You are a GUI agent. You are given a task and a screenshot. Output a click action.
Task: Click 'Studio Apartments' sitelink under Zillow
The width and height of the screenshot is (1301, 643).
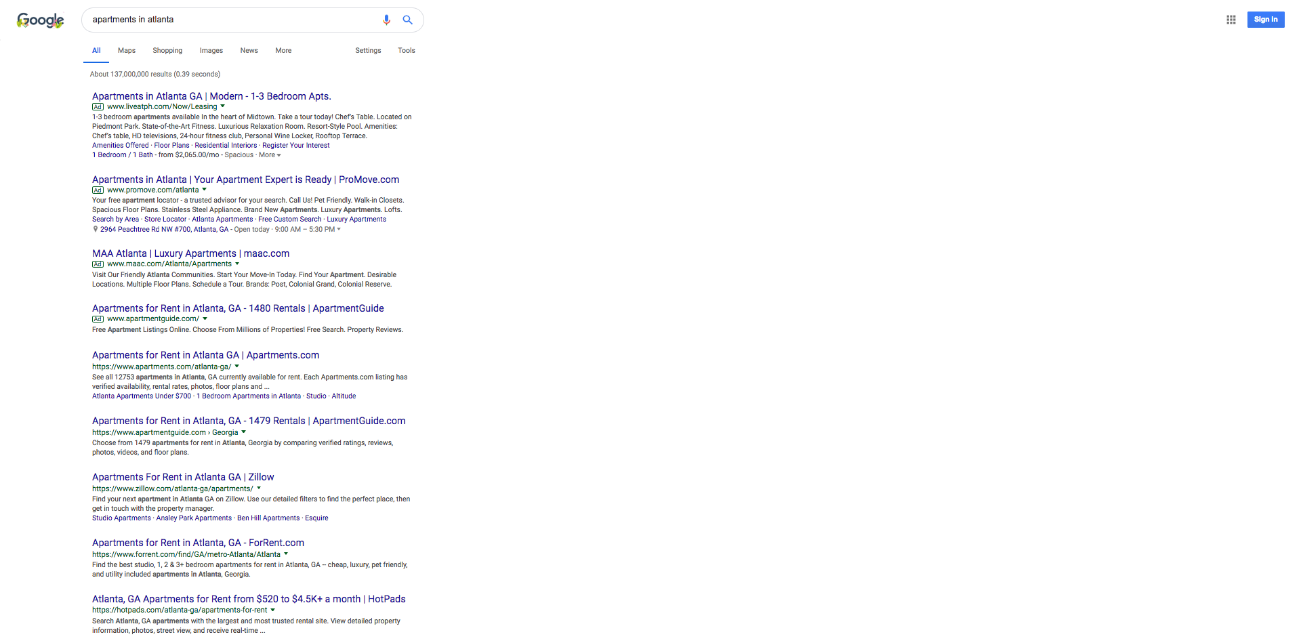121,518
